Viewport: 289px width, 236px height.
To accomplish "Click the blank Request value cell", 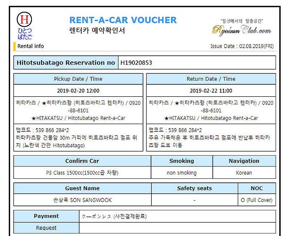I will click(177, 228).
